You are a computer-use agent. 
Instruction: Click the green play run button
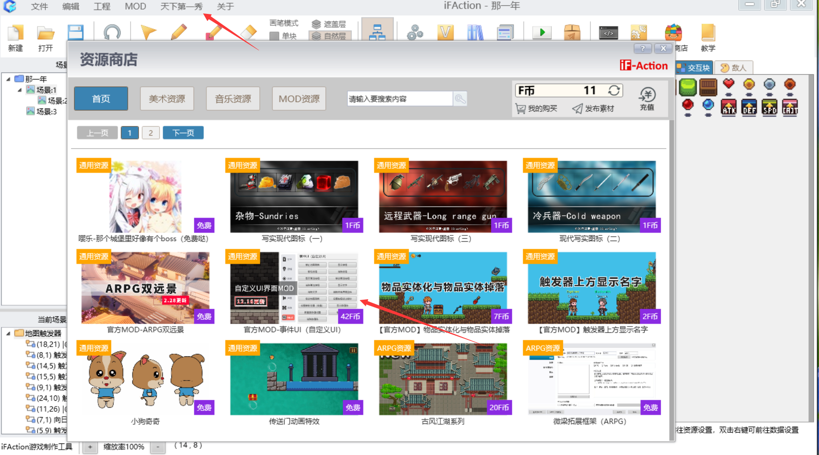[542, 32]
